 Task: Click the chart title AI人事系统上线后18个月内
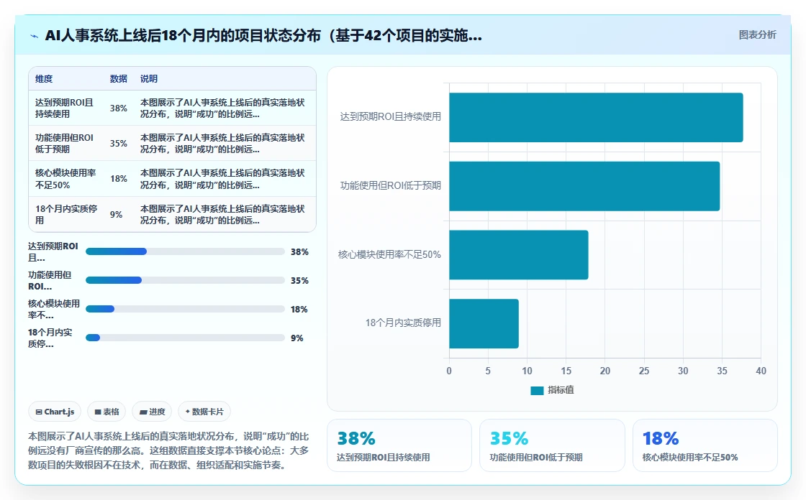click(263, 35)
